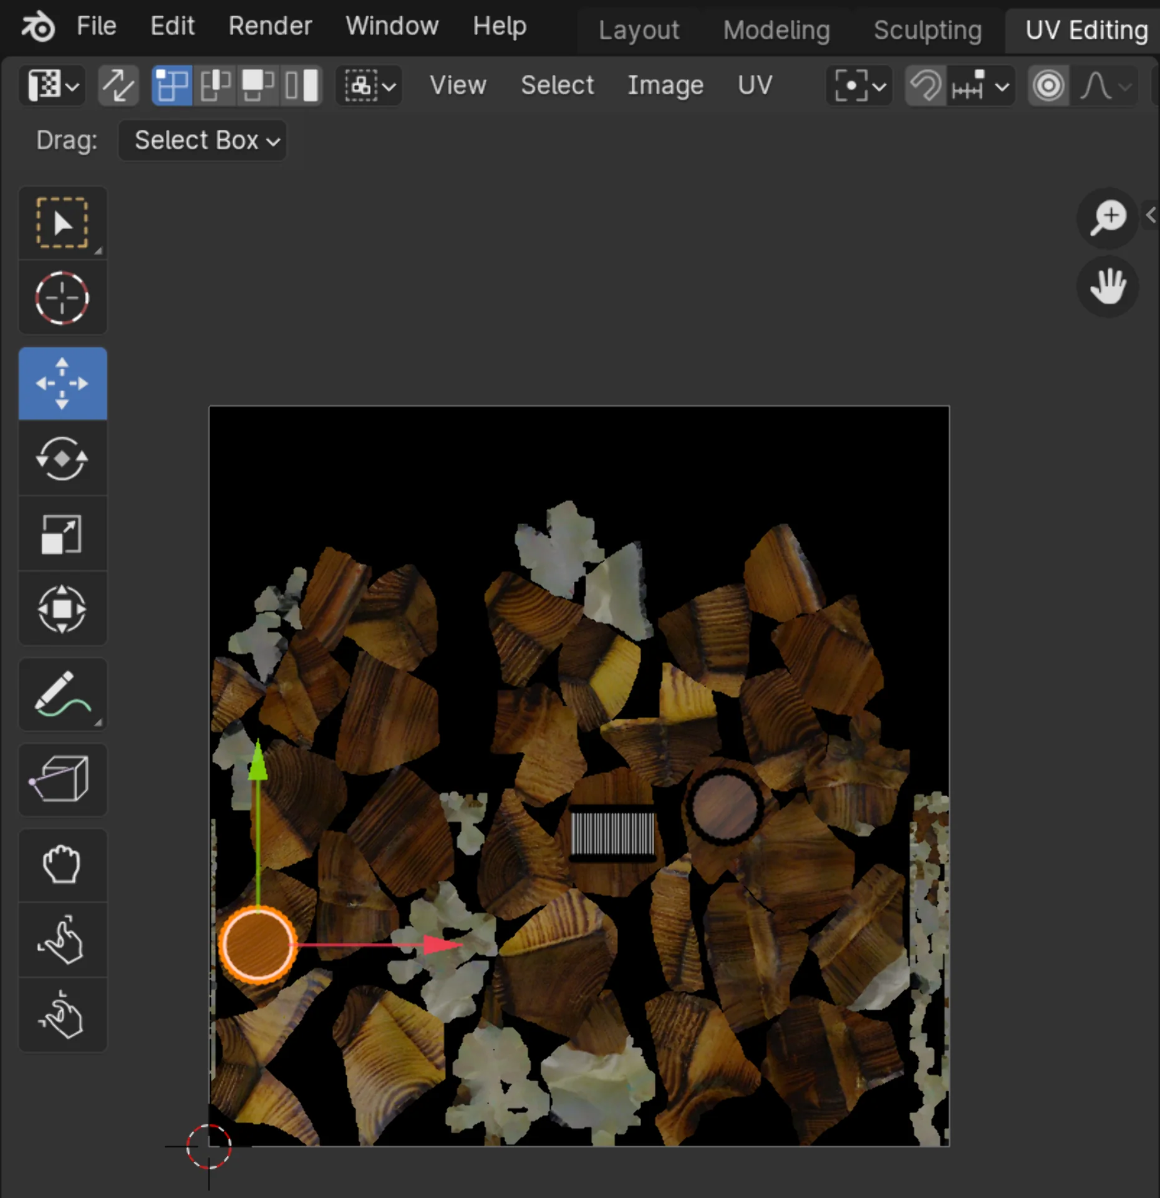1160x1198 pixels.
Task: Select the Cursor tool in the toolbar
Action: point(62,298)
